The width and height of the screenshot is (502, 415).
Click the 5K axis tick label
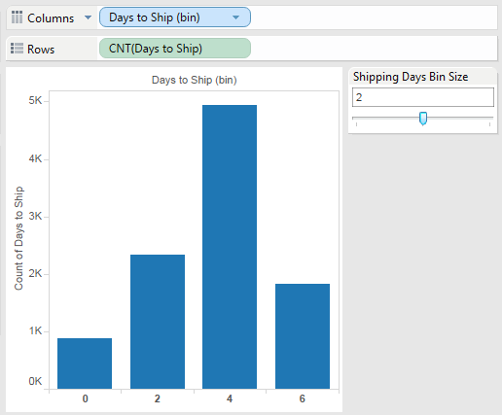pos(35,101)
